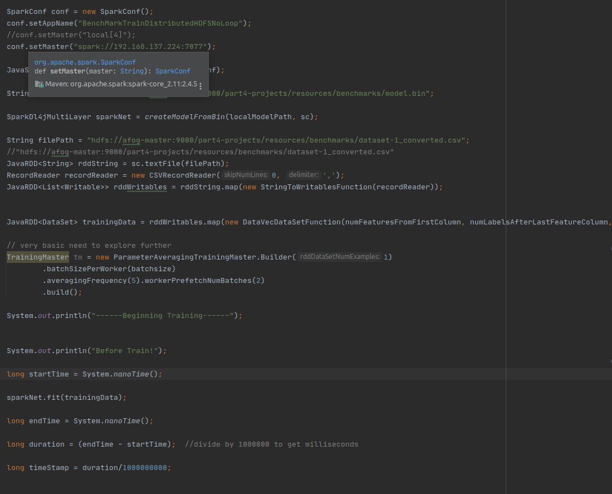This screenshot has width=612, height=494.
Task: Click "------Beginning Training------" string
Action: (163, 316)
